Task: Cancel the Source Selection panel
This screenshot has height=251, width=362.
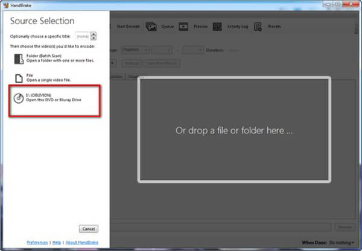Action: click(x=89, y=229)
